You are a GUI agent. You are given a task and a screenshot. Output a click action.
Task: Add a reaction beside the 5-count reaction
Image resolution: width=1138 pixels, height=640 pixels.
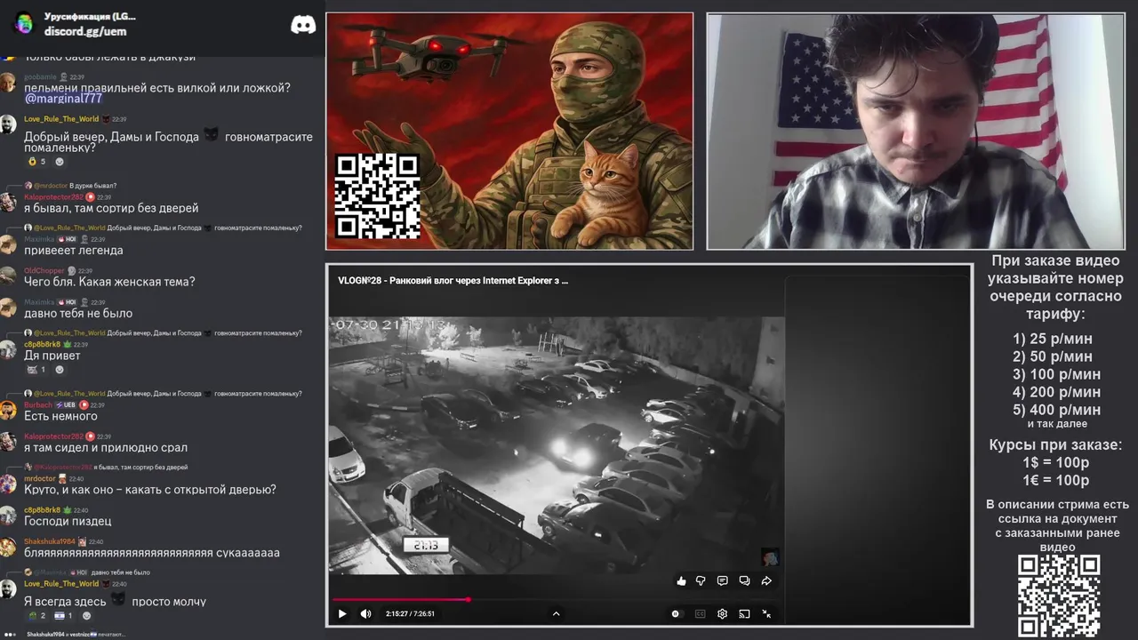(60, 162)
